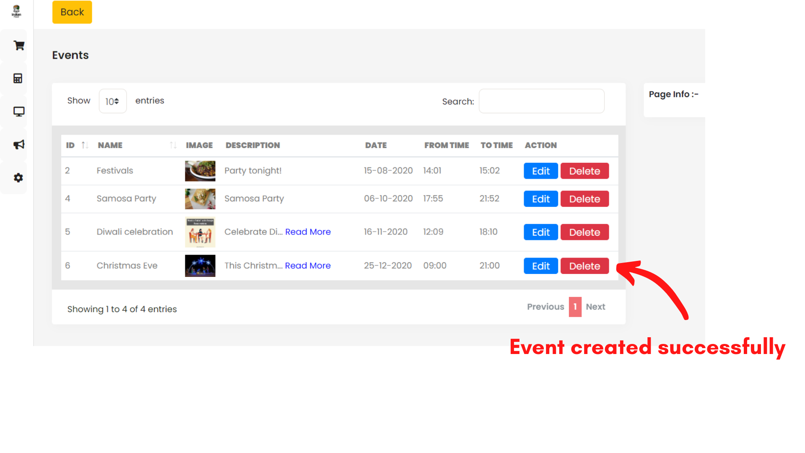Open the Show entries count dropdown

click(112, 101)
